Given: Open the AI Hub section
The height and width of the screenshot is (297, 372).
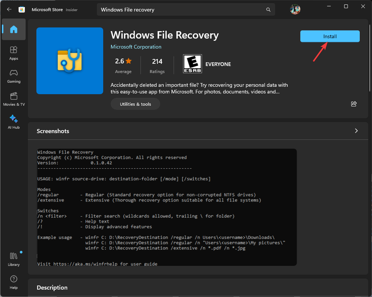Looking at the screenshot, I should pyautogui.click(x=13, y=121).
